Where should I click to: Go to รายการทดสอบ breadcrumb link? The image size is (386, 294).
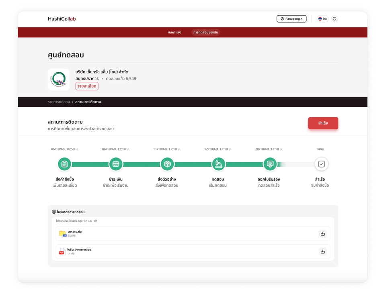tap(59, 102)
